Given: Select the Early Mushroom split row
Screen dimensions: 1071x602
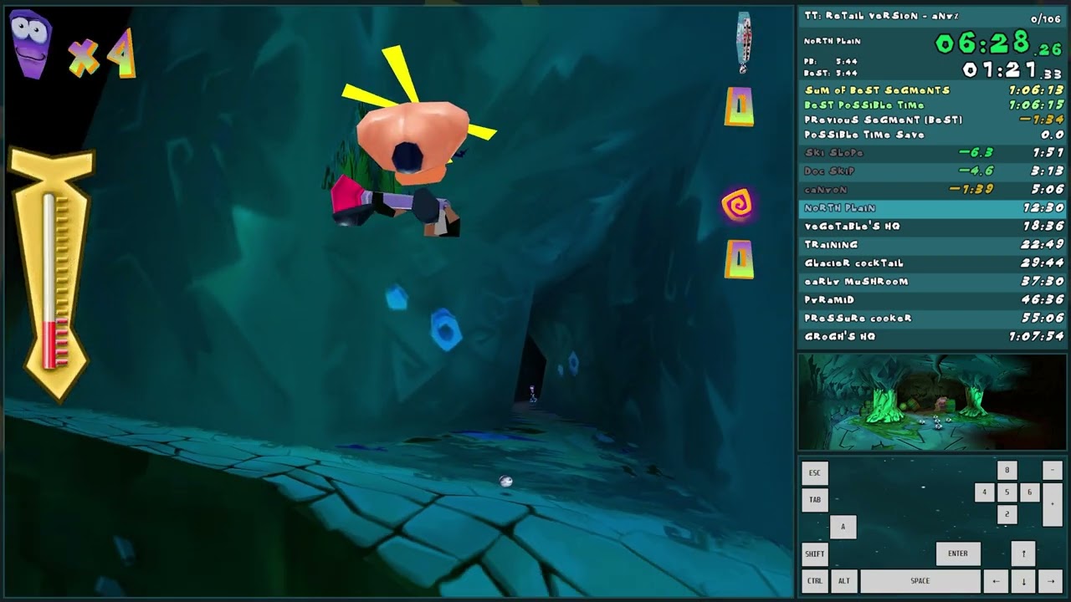Looking at the screenshot, I should (x=931, y=282).
